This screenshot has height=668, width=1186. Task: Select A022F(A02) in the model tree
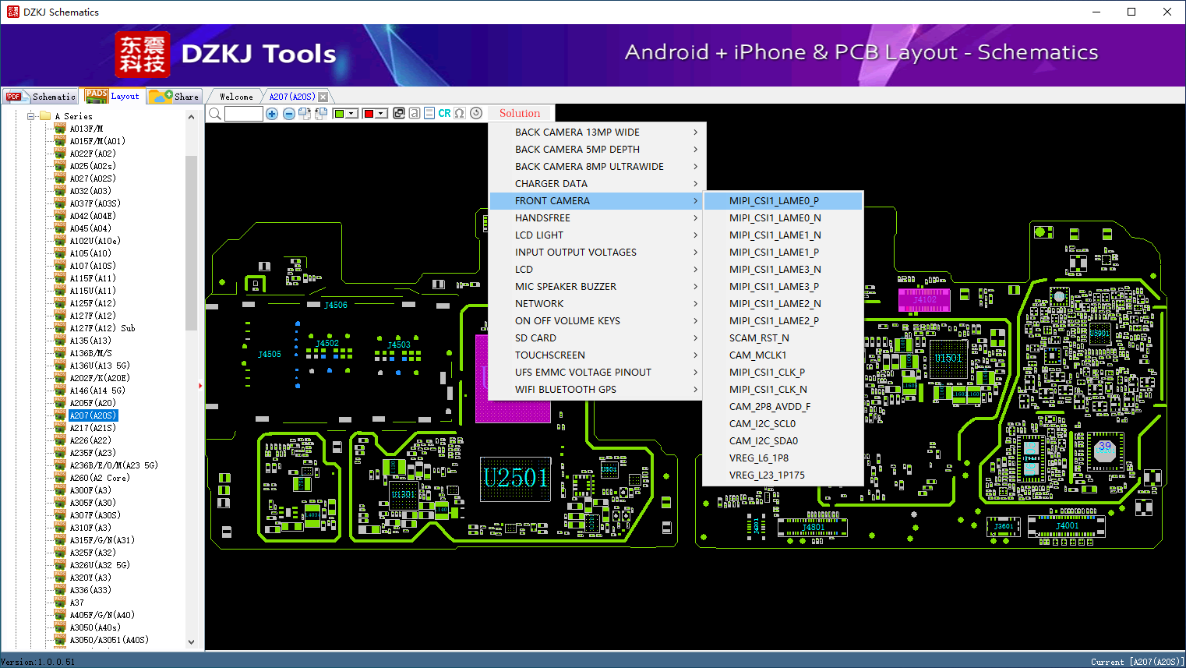[x=93, y=154]
